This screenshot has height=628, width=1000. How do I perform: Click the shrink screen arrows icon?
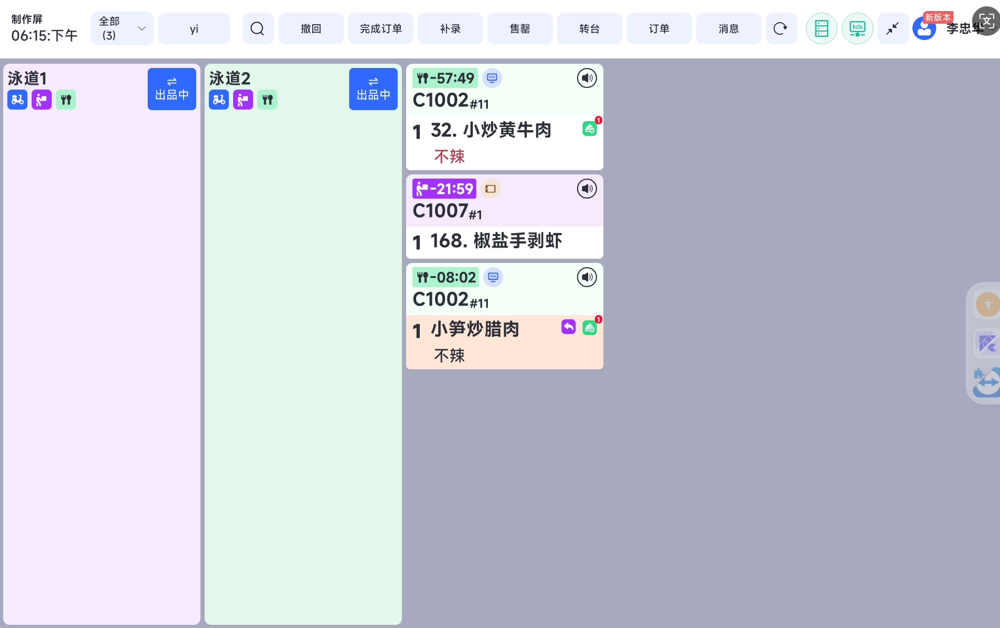coord(892,28)
